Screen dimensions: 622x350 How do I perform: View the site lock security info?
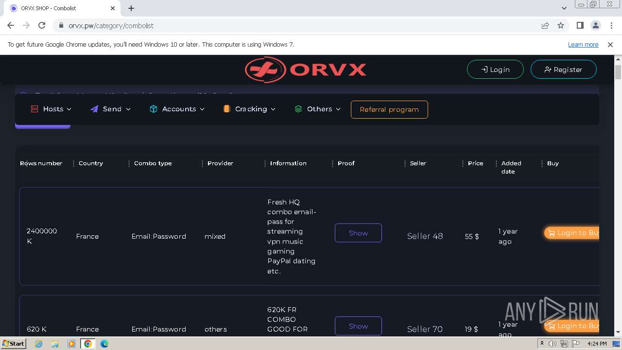click(x=61, y=25)
